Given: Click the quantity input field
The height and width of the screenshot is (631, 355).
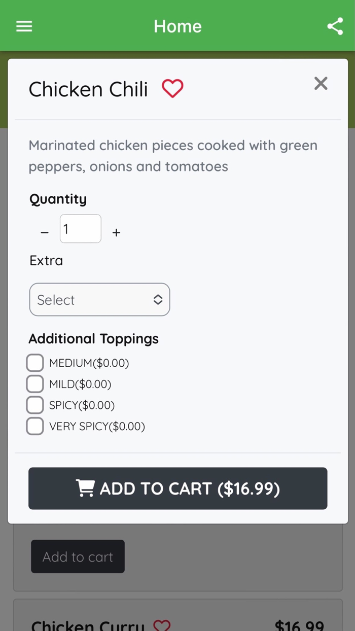Looking at the screenshot, I should tap(81, 229).
